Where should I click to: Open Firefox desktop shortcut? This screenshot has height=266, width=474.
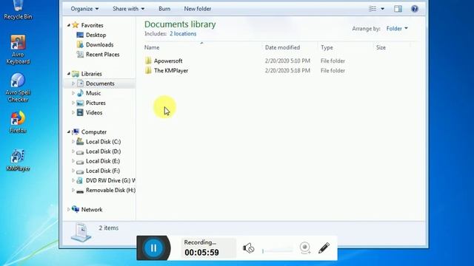point(18,122)
